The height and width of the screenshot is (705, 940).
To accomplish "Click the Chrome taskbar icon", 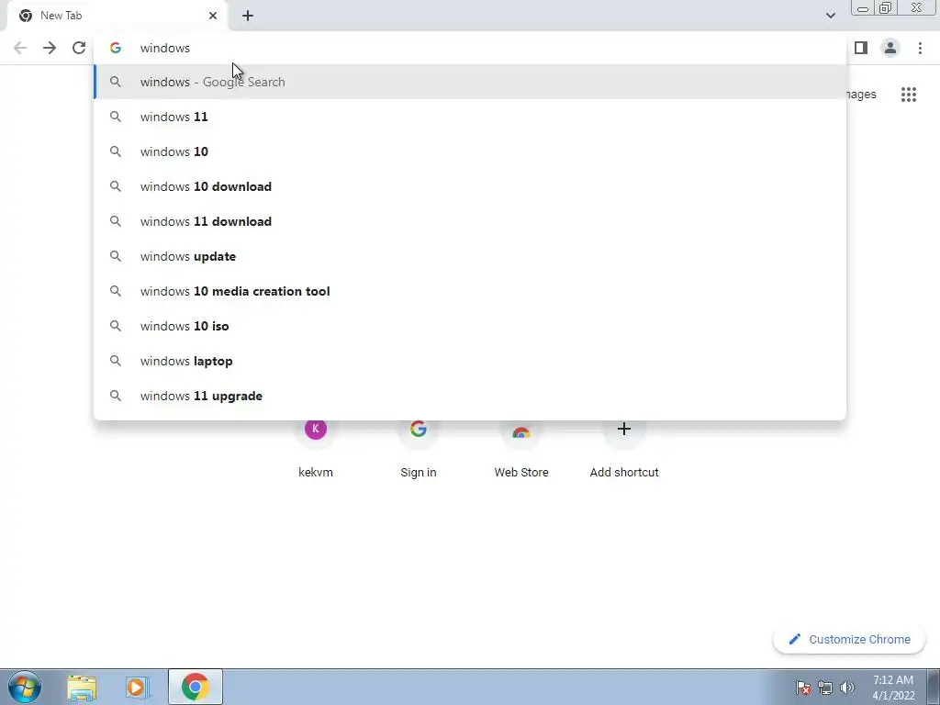I will coord(196,687).
